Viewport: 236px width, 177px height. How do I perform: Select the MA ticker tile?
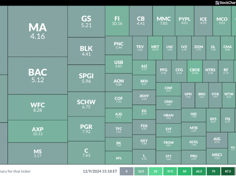[37, 31]
